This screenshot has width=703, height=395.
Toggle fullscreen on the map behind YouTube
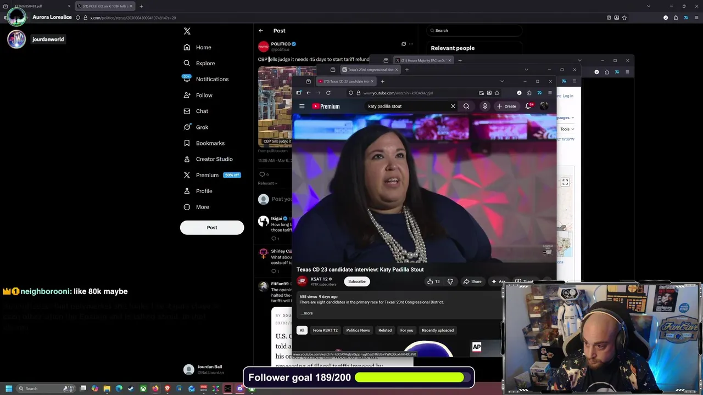[x=565, y=182]
